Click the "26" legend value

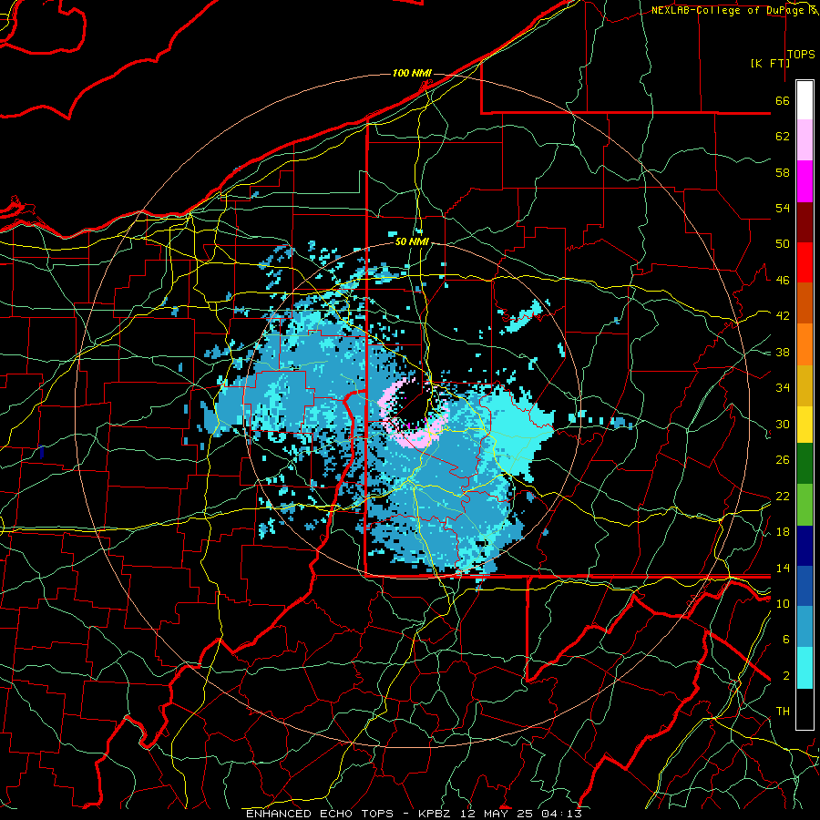(x=783, y=460)
